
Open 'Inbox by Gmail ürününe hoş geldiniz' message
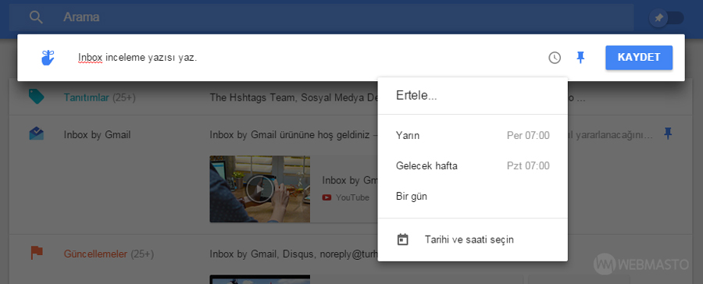(x=289, y=134)
